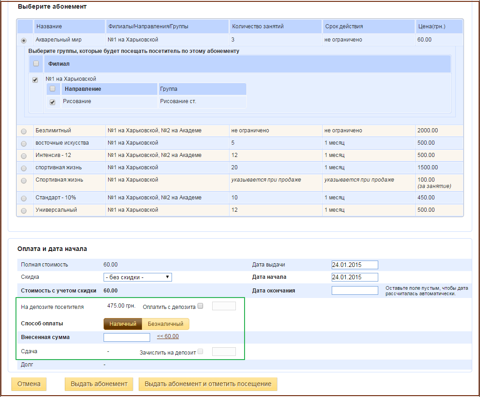Click the deposit credit amount field beside Зачислить

(224, 351)
